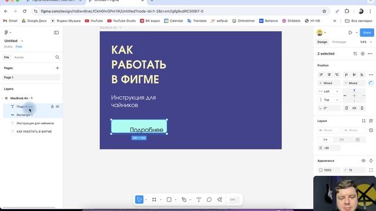Click opacity 100% field
This screenshot has width=376, height=211.
tap(329, 170)
